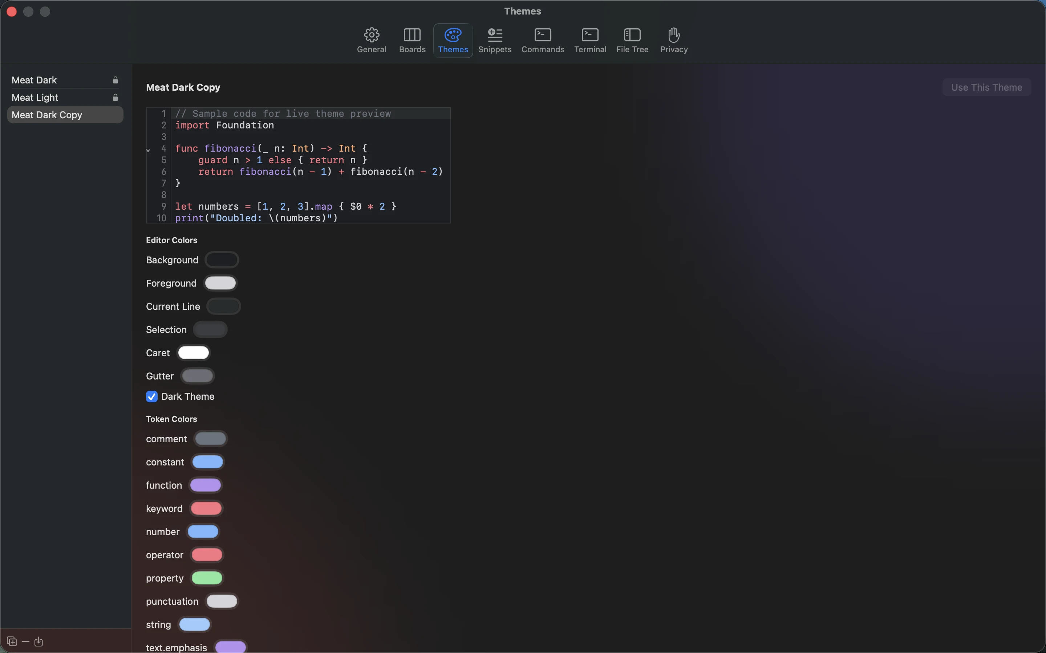Image resolution: width=1046 pixels, height=653 pixels.
Task: Click the import Foundation line in preview
Action: [x=224, y=125]
